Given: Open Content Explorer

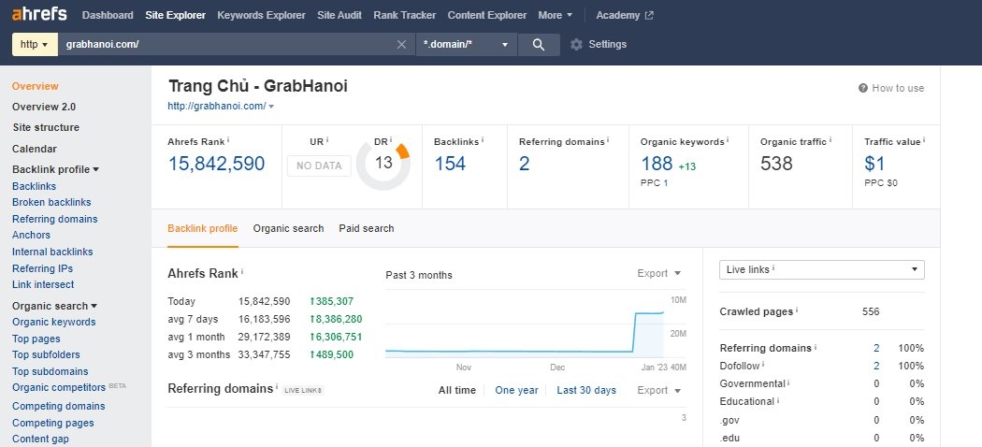Looking at the screenshot, I should [487, 15].
